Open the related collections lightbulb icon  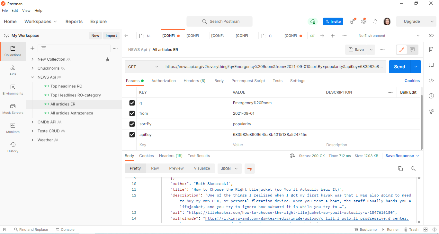click(431, 111)
